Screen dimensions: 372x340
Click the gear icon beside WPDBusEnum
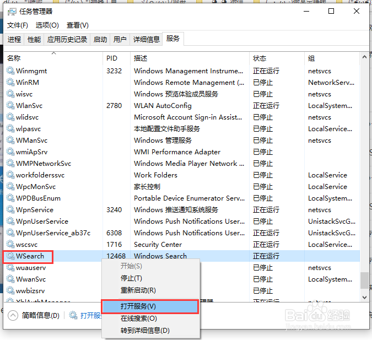point(10,198)
